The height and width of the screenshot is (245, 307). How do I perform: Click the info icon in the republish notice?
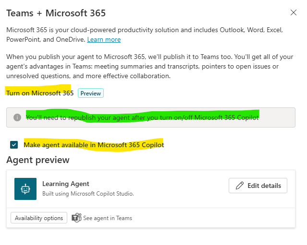click(x=17, y=117)
